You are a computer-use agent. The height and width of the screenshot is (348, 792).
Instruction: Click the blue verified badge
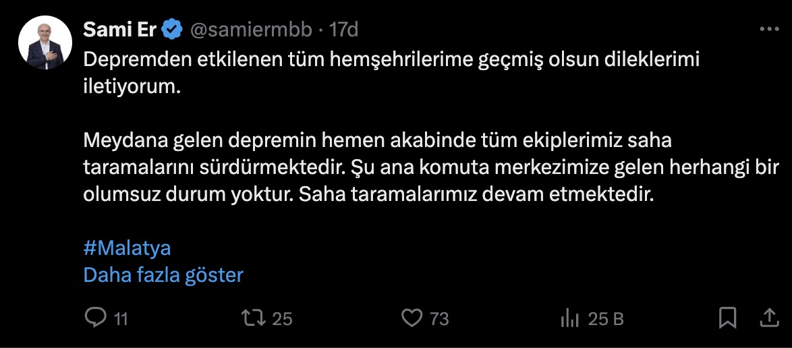(173, 30)
